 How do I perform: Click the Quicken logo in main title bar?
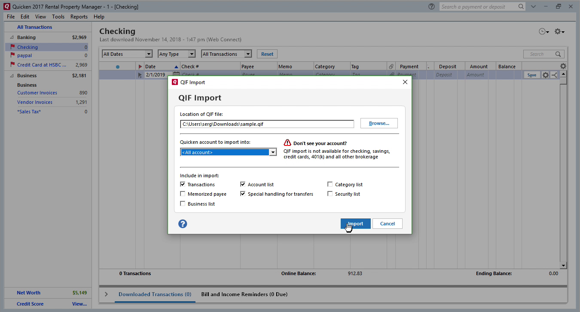[x=6, y=6]
